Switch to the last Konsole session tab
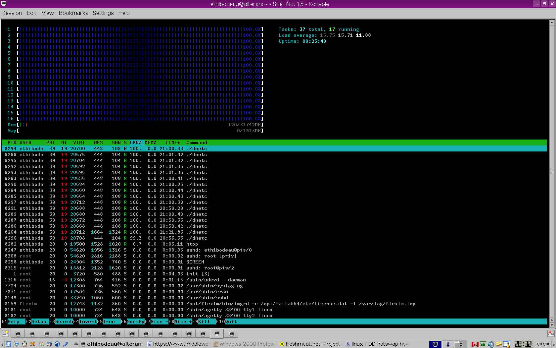 click(x=232, y=333)
